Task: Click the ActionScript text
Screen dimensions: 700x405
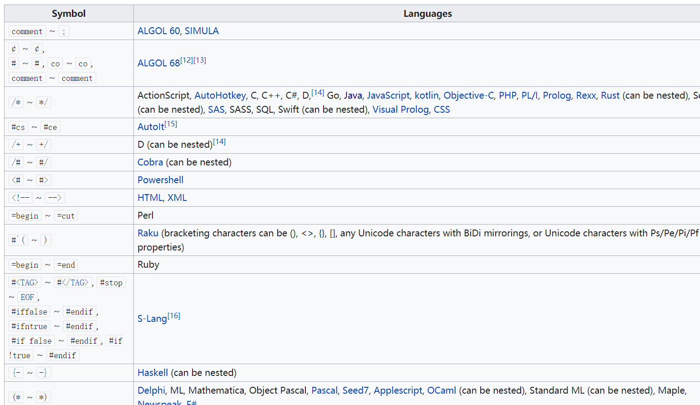Action: pyautogui.click(x=163, y=95)
